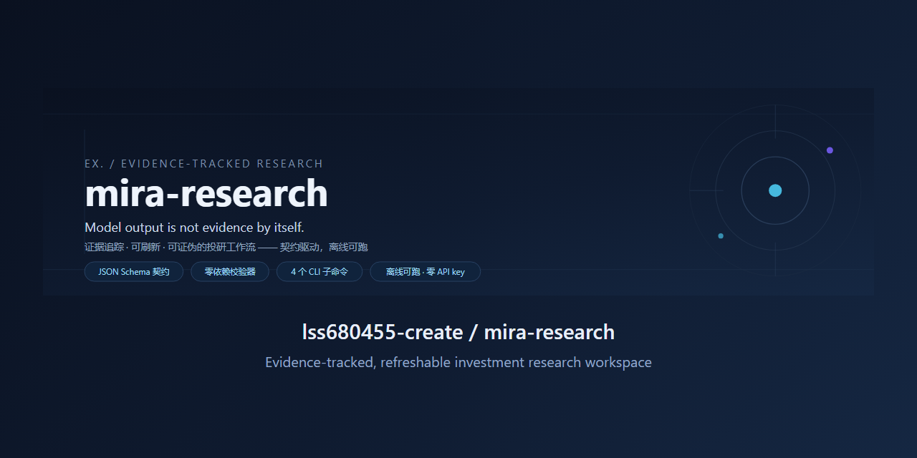Click the '4 个 CLI 子命令' pill tag
This screenshot has height=458, width=917.
[x=320, y=272]
